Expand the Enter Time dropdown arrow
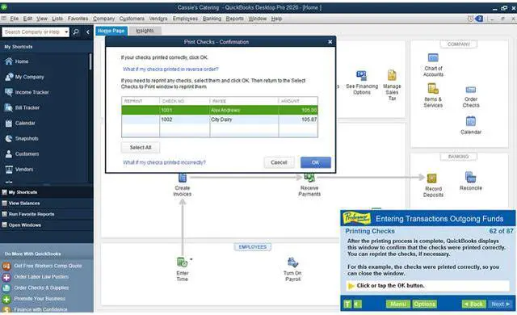Image resolution: width=517 pixels, height=315 pixels. tap(191, 259)
